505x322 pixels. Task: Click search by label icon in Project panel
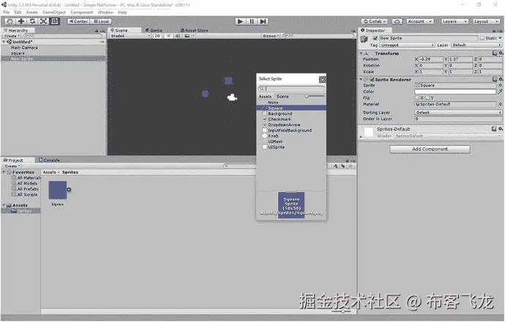pos(343,166)
